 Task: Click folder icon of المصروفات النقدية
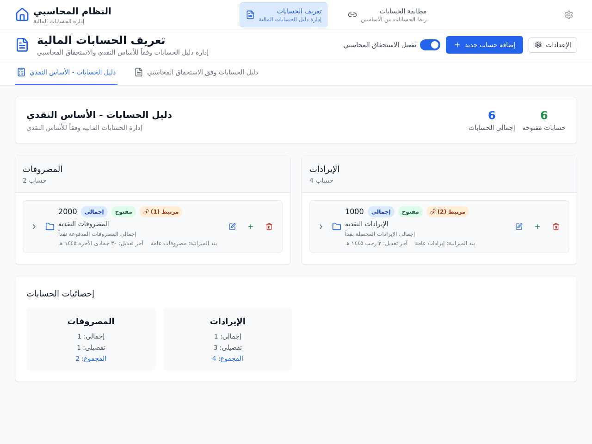50,227
